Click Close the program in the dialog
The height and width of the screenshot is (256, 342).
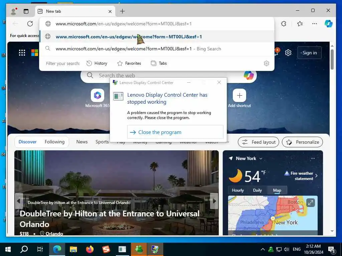(175, 132)
